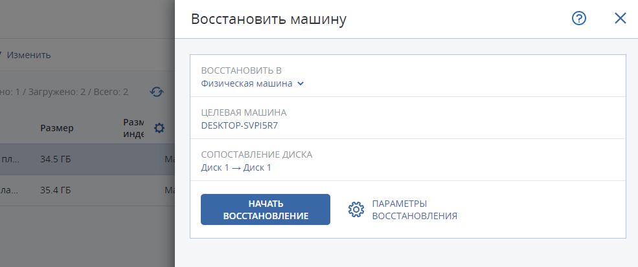Click the Изменить link
This screenshot has height=267, width=638.
28,55
